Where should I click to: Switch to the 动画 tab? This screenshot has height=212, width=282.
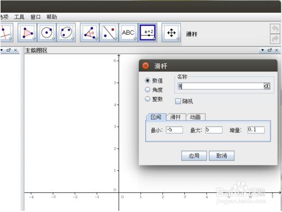coord(195,117)
